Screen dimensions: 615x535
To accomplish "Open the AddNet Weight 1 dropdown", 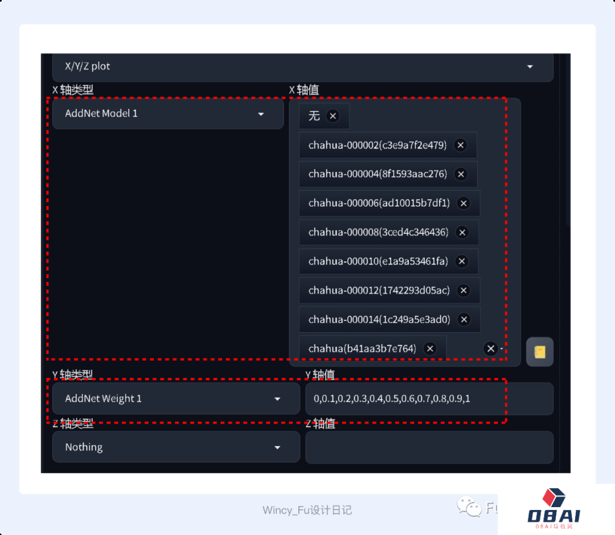I will (277, 399).
